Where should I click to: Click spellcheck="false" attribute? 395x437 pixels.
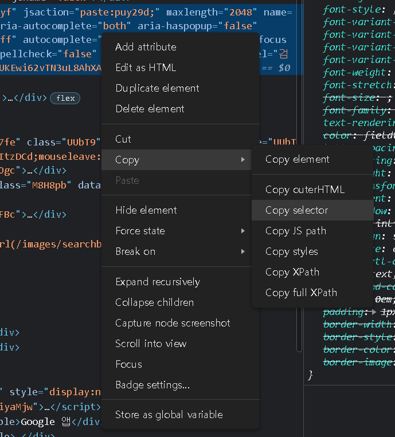point(48,54)
